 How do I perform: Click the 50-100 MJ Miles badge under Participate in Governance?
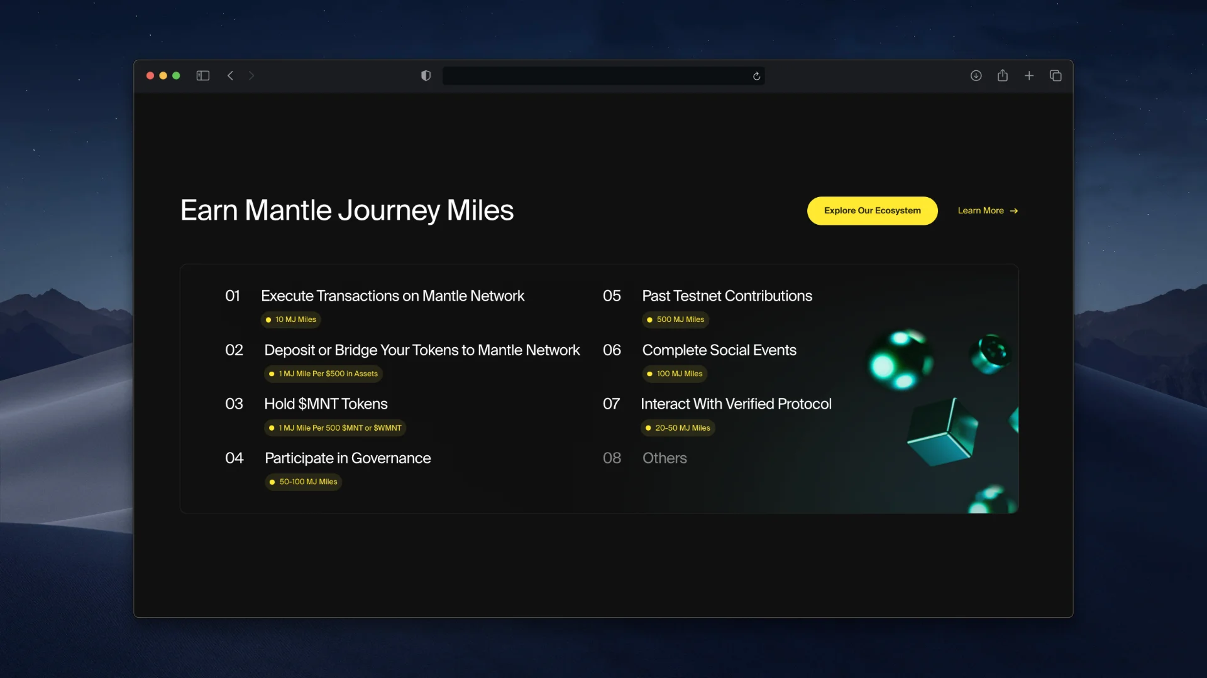(x=303, y=482)
